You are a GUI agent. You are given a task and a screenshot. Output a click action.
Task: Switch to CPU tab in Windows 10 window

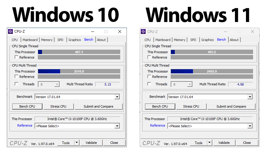tap(15, 40)
